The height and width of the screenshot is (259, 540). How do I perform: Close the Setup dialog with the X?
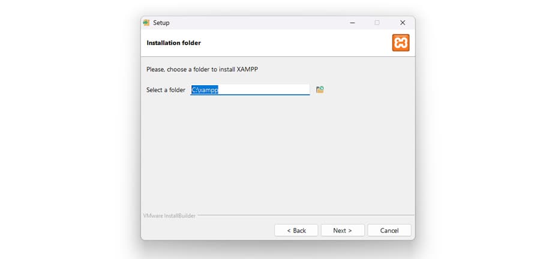[402, 23]
